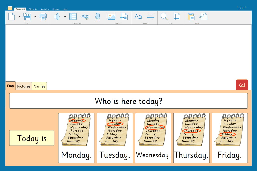Screen dimensions: 257x171
Task: Run the spell checker
Action: pos(85,17)
